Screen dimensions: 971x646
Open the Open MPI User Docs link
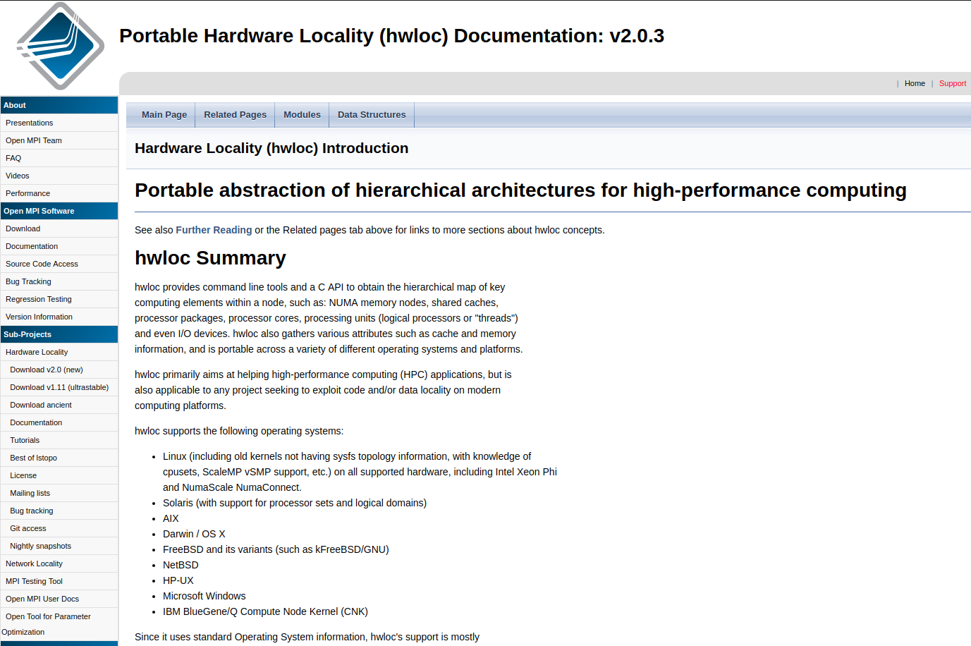tap(59, 599)
